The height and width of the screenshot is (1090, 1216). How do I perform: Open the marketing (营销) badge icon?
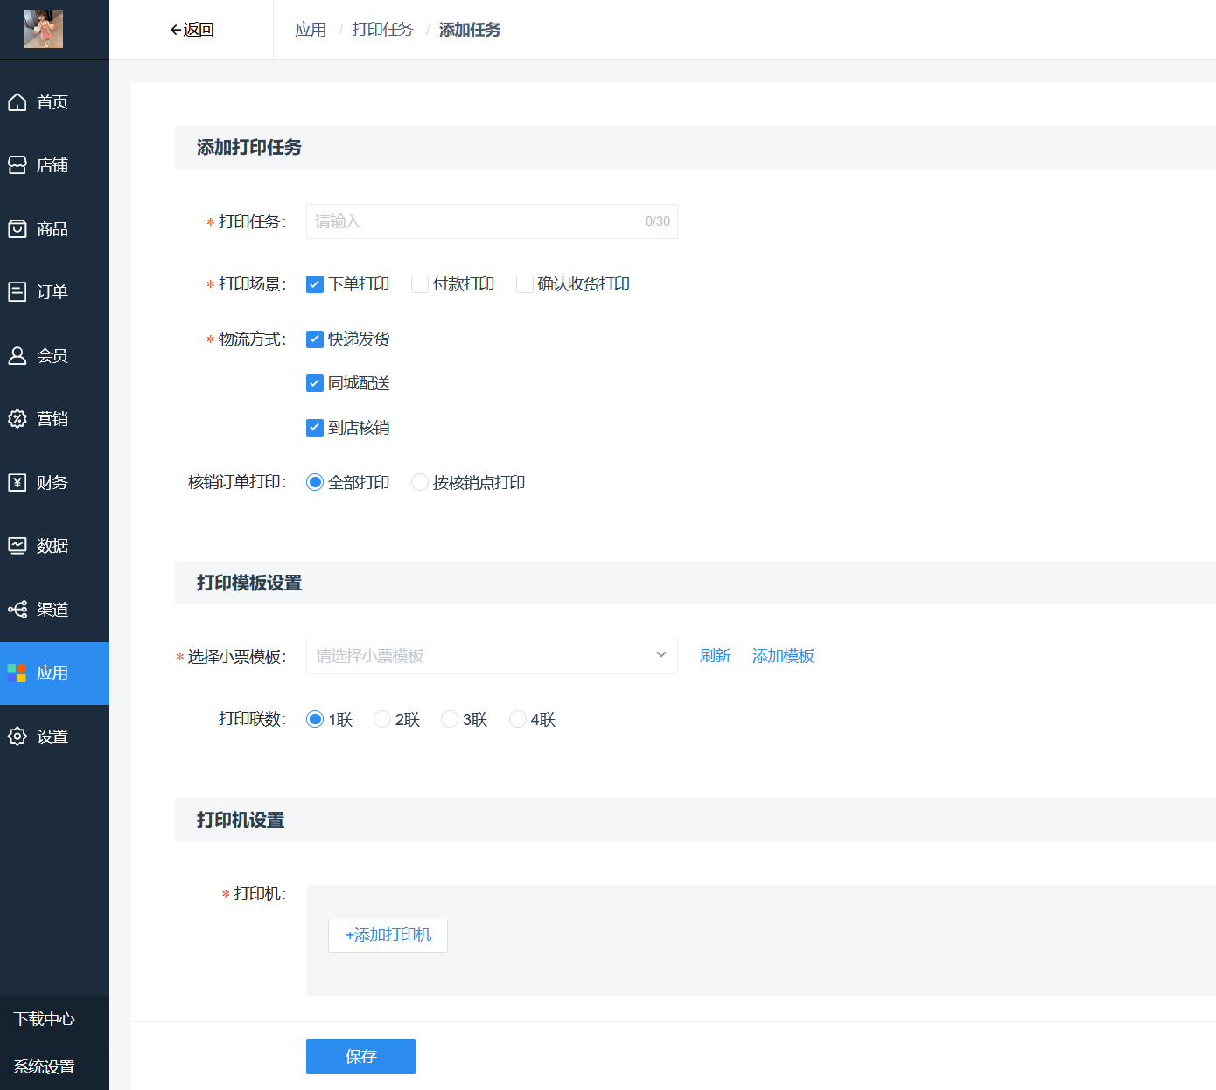pyautogui.click(x=17, y=419)
